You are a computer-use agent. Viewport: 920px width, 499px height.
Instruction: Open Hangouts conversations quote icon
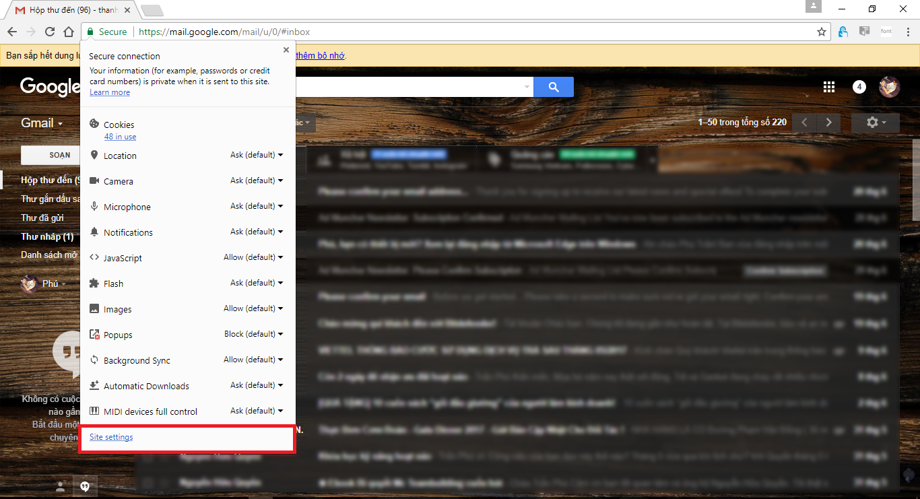pyautogui.click(x=85, y=486)
